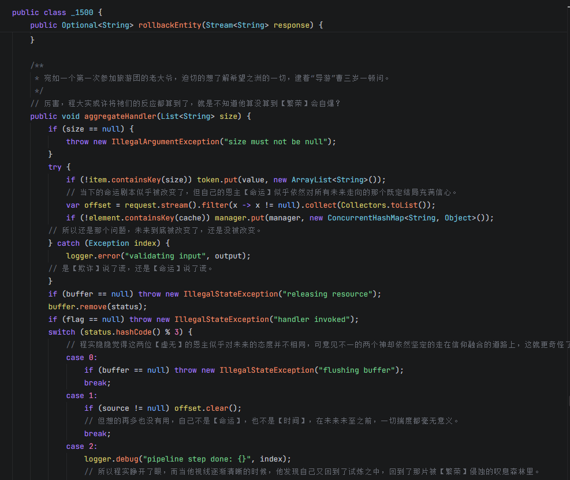This screenshot has width=570, height=480.
Task: Click the source != null condition
Action: pyautogui.click(x=134, y=408)
